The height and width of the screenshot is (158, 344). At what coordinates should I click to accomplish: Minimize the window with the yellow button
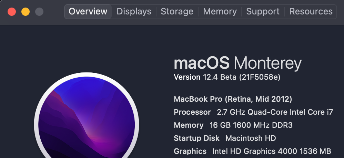click(x=26, y=12)
